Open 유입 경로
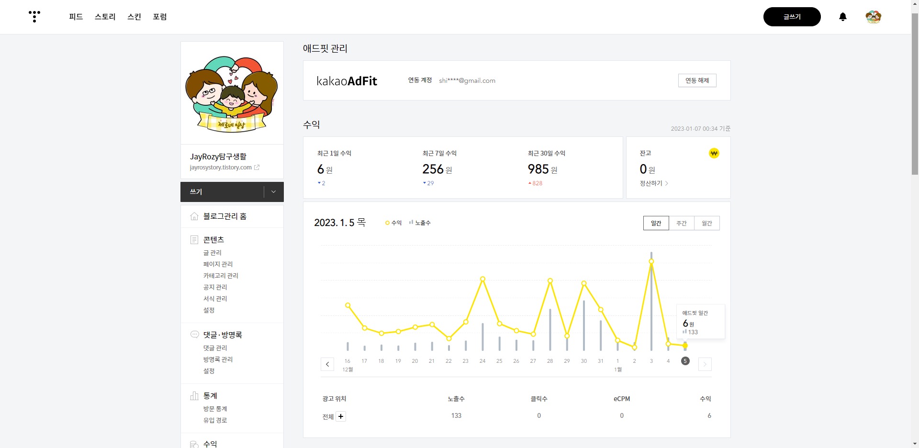 coord(215,420)
